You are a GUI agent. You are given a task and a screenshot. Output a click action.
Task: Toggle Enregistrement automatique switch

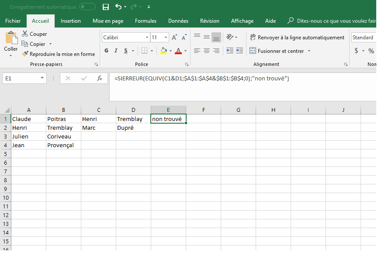[x=87, y=7]
